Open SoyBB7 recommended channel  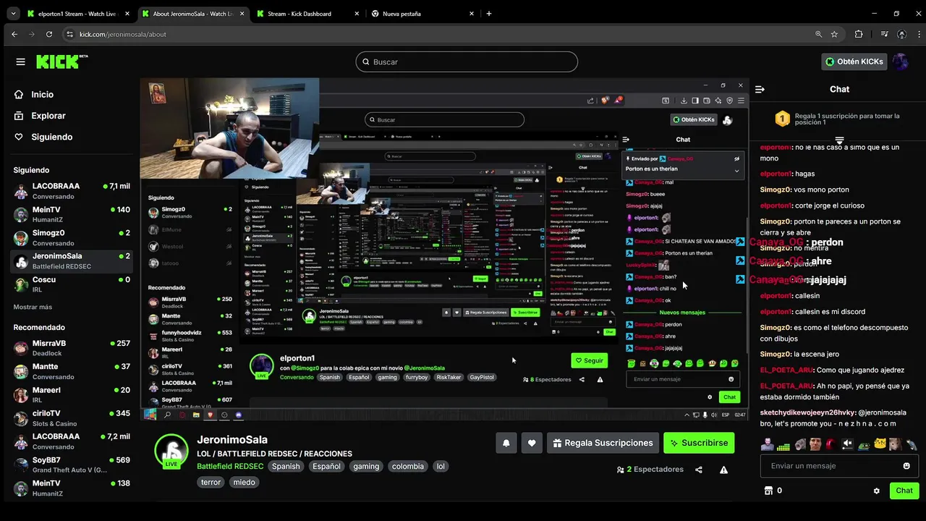click(72, 465)
